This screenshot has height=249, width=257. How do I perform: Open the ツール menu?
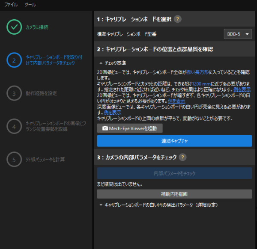[x=30, y=5]
